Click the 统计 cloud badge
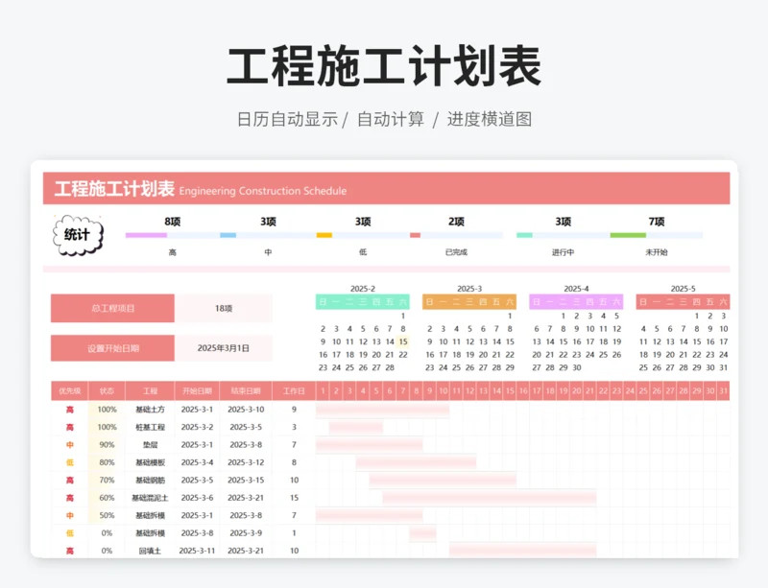Screen dimensions: 768x588 click(x=79, y=235)
